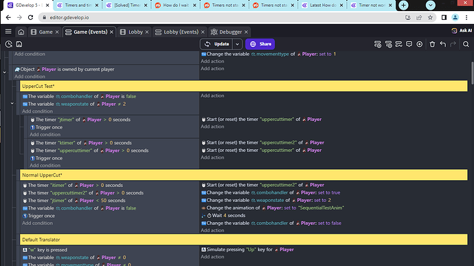Image resolution: width=474 pixels, height=266 pixels.
Task: Select the weaponstate not equal 2 condition
Action: (74, 104)
